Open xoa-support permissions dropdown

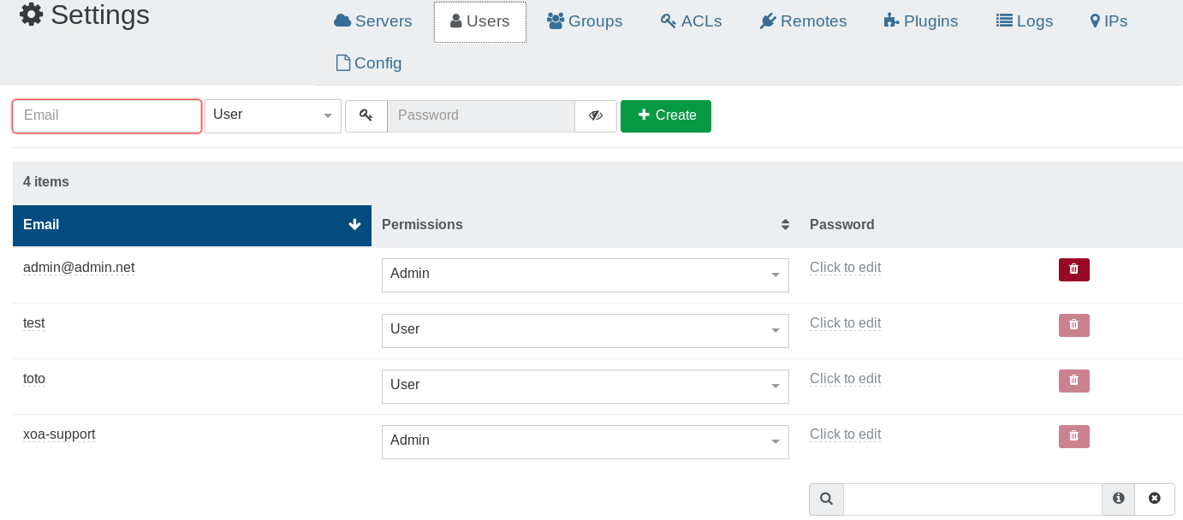coord(585,441)
